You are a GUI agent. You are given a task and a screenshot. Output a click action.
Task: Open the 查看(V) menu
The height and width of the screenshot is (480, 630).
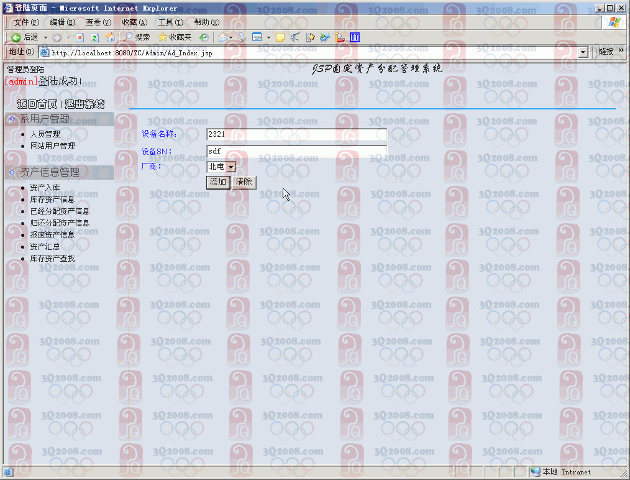99,22
